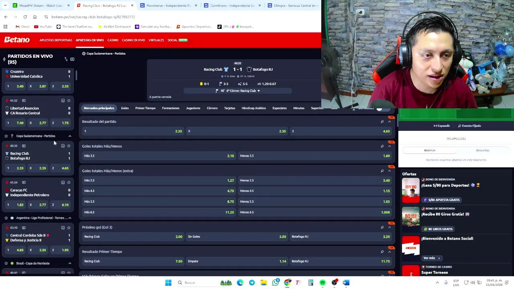Collapse Próximo gol (Gol 3) market
Viewport: 514px width, 289px height.
[x=389, y=227]
